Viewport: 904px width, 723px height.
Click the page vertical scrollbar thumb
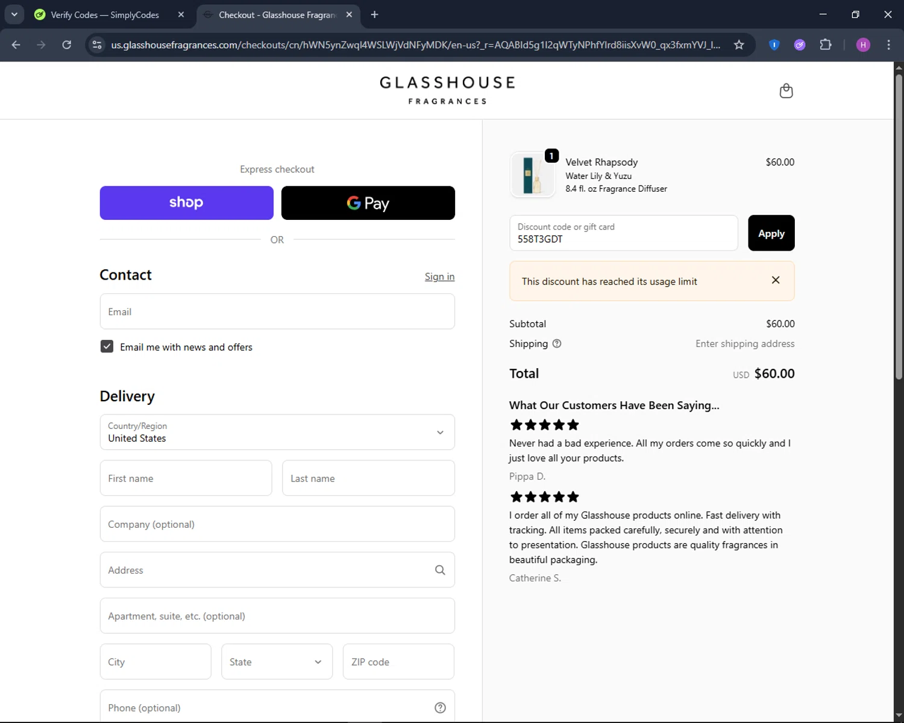tap(899, 226)
